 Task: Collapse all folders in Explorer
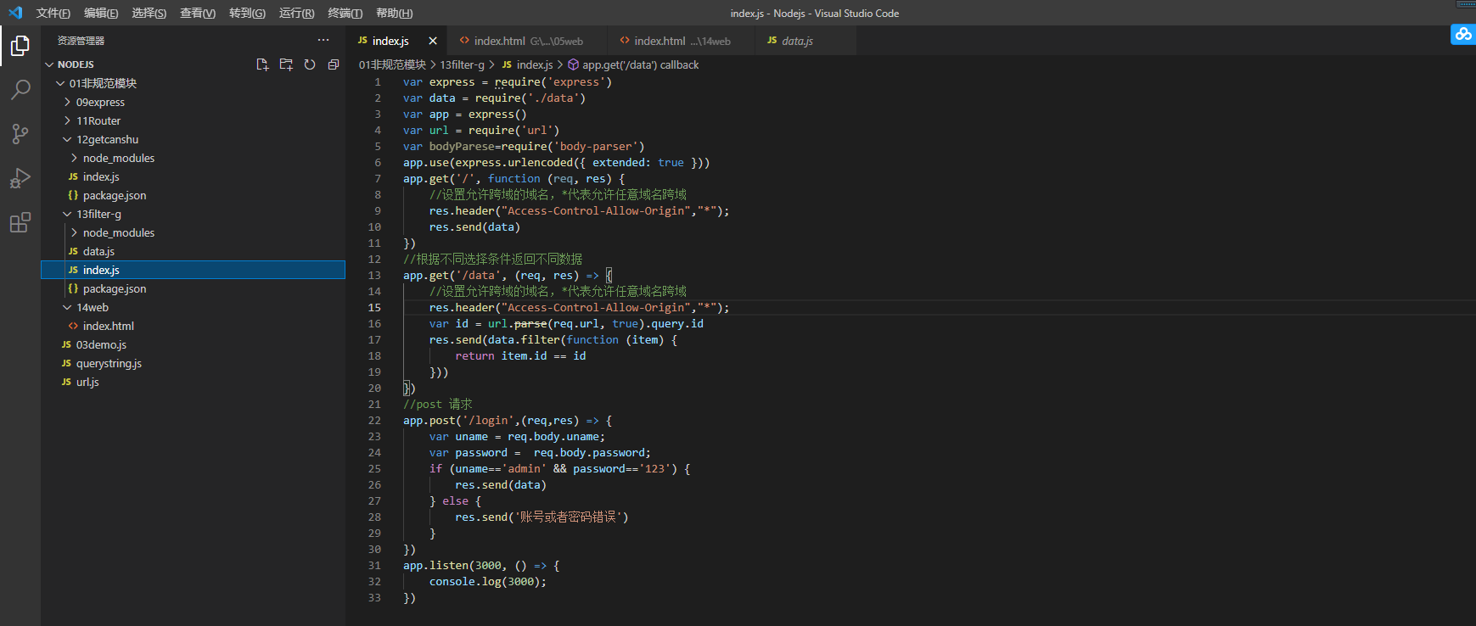click(x=334, y=64)
